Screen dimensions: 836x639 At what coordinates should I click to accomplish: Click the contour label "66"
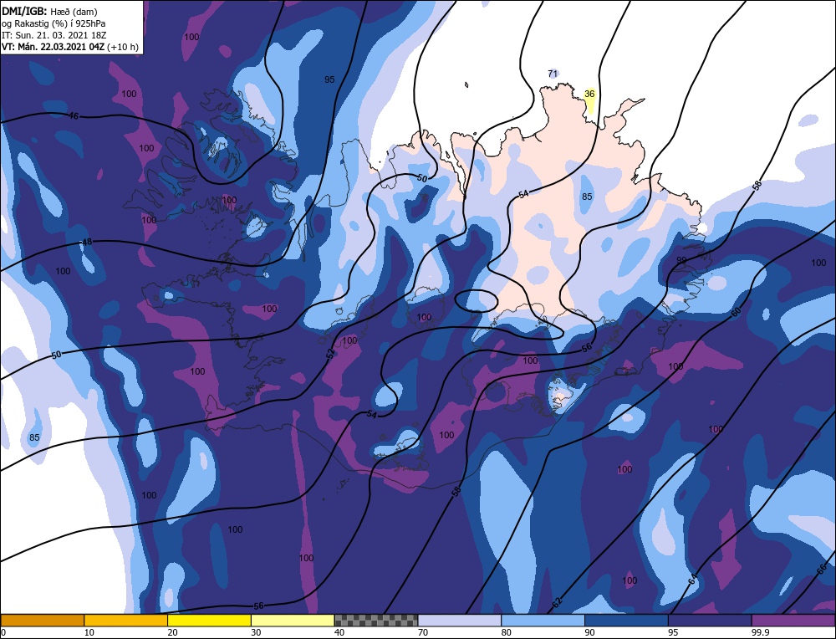822,569
